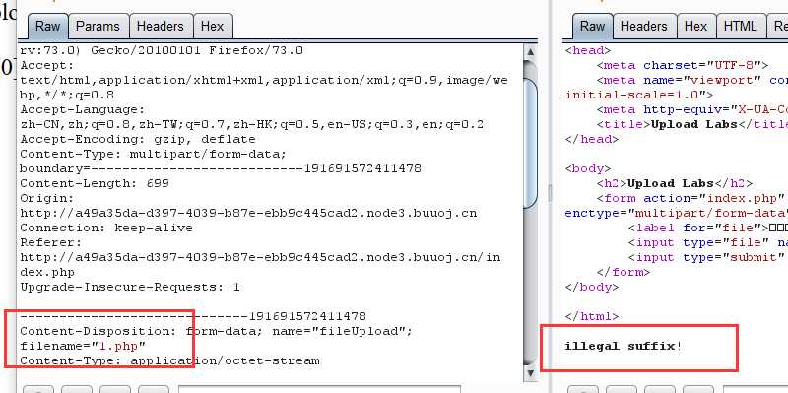Click the Origin: header name
Screen dimensions: 788x393
tap(47, 198)
